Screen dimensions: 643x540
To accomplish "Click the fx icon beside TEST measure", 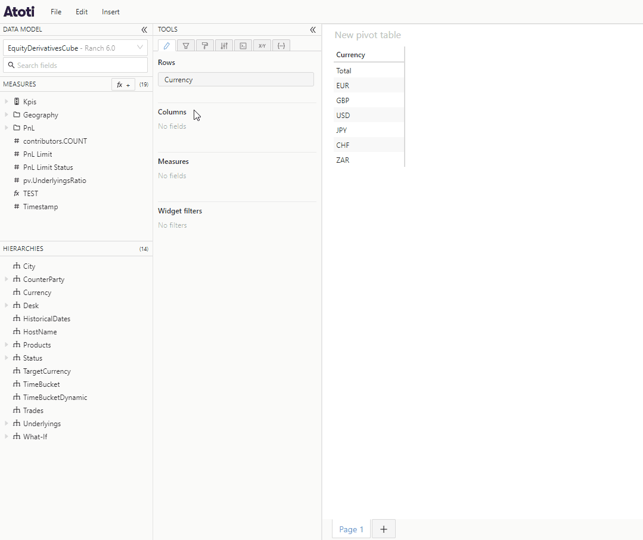I will 17,193.
